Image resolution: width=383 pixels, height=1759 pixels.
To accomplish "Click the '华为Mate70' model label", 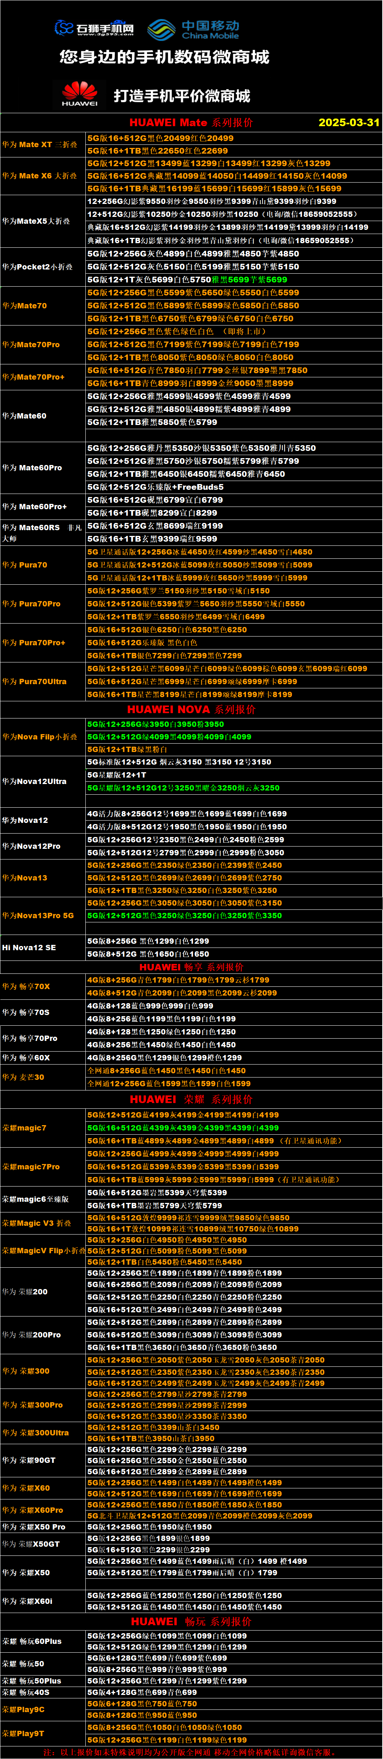I will tap(24, 306).
